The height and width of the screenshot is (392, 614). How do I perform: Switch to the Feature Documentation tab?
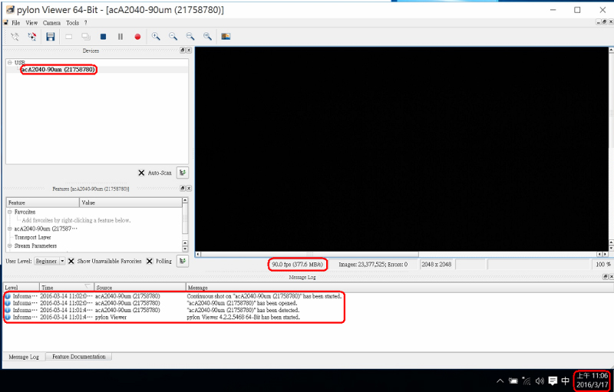click(79, 357)
